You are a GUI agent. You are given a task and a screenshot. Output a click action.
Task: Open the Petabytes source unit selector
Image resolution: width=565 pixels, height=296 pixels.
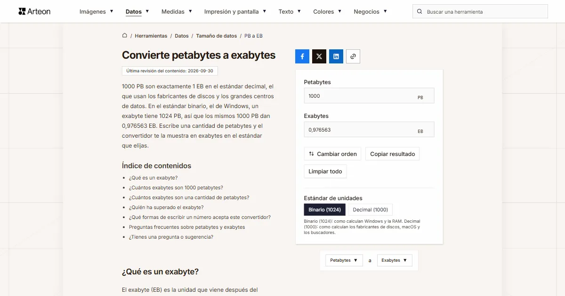coord(344,260)
